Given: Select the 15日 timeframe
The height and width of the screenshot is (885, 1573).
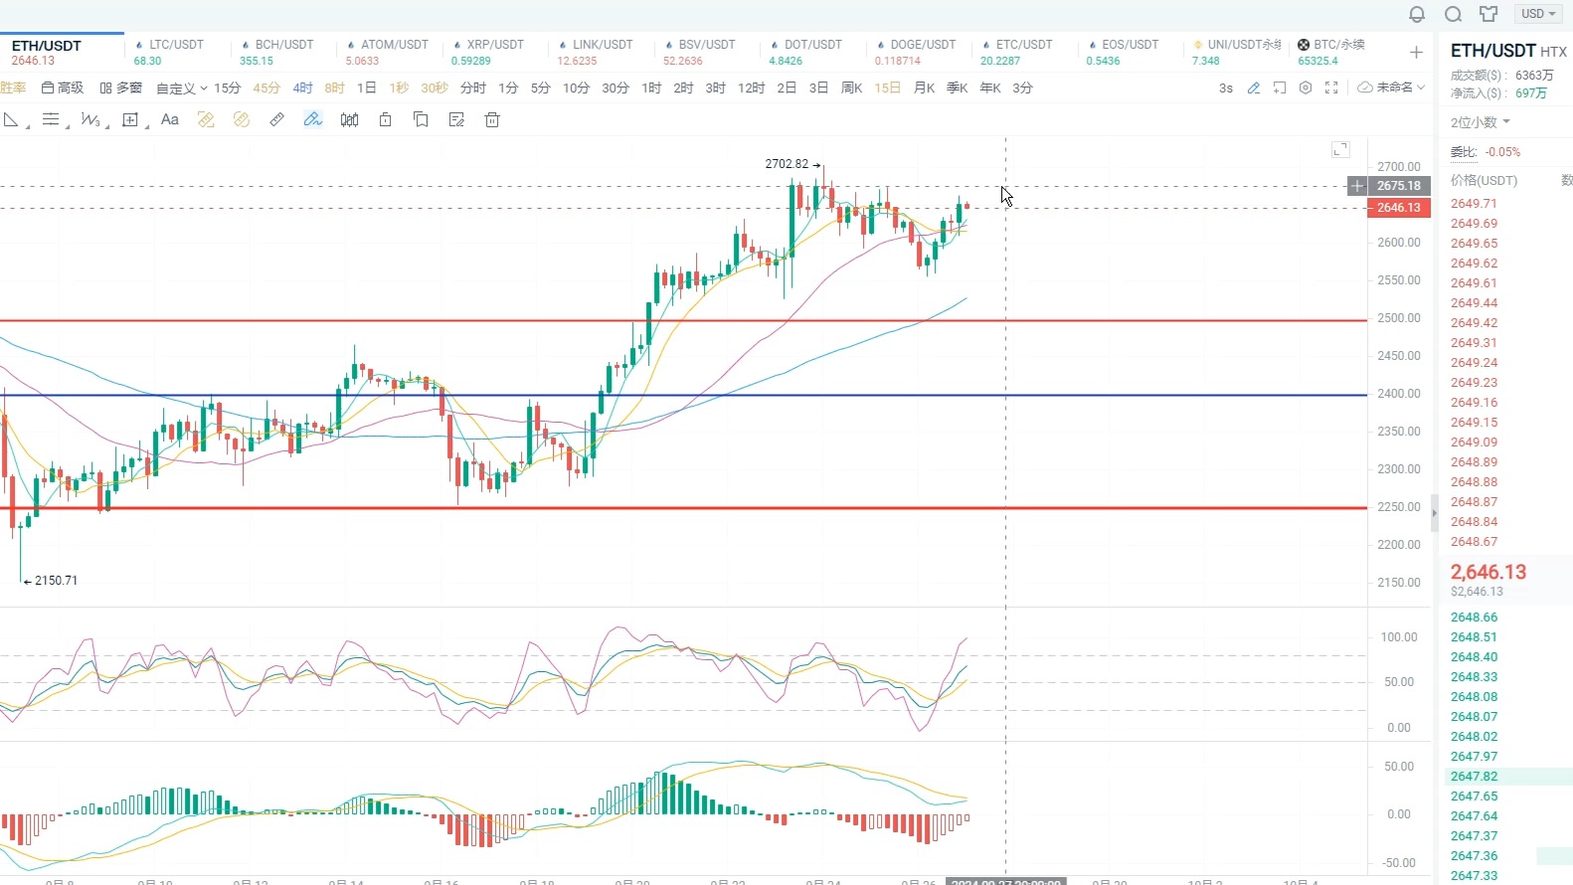Looking at the screenshot, I should pos(888,88).
